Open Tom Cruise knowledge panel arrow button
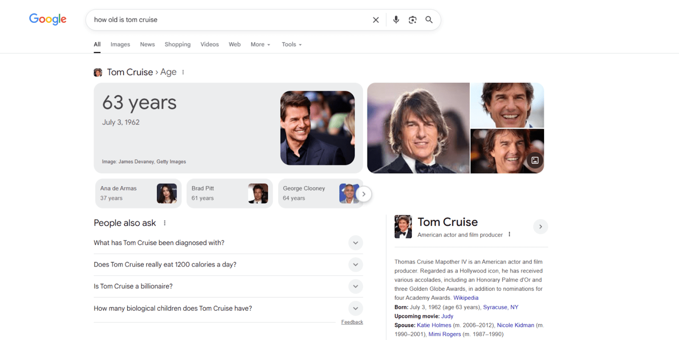The width and height of the screenshot is (679, 340). pyautogui.click(x=540, y=227)
